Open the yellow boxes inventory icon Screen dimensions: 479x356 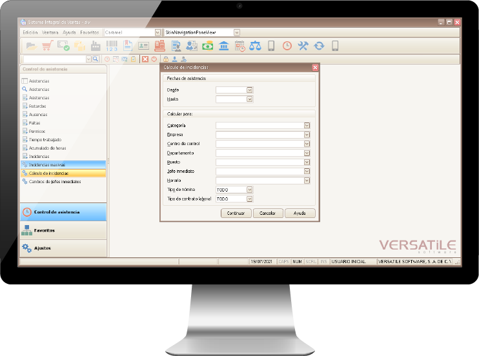click(80, 46)
